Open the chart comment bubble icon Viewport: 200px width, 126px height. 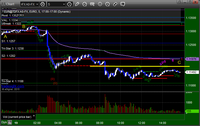tap(122, 4)
